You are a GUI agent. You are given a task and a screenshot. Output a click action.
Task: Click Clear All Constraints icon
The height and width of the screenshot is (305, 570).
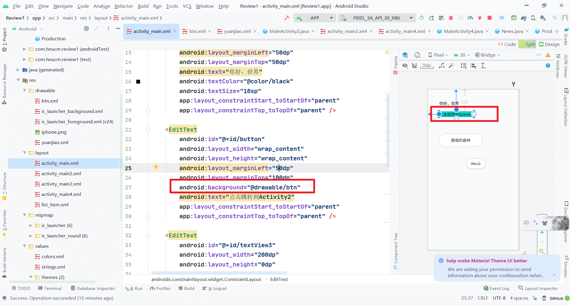coord(441,66)
